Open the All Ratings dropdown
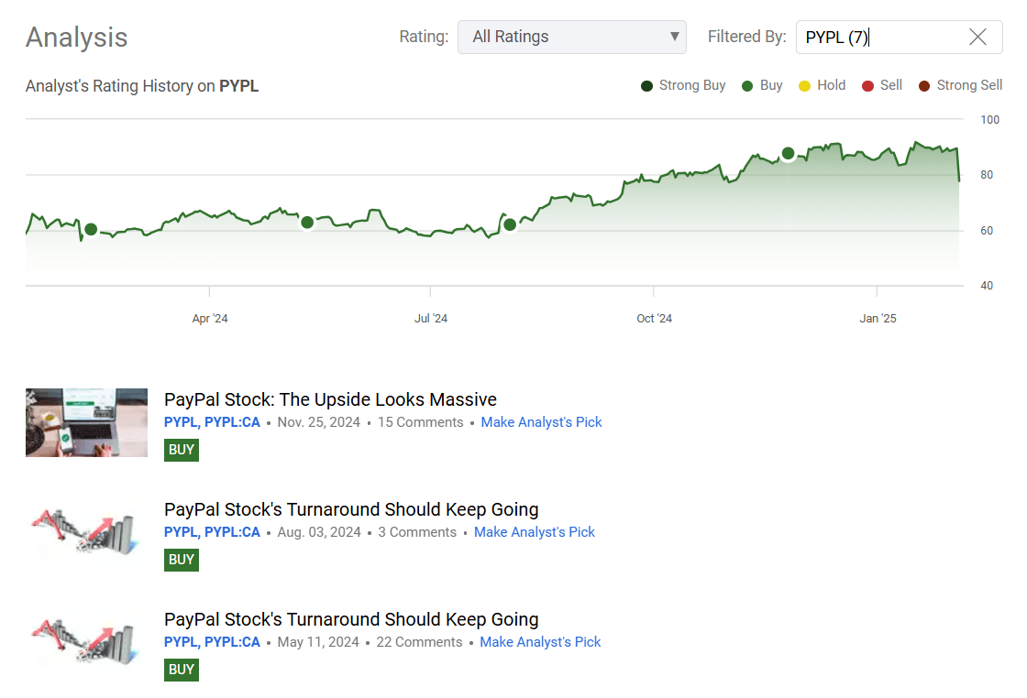This screenshot has width=1027, height=698. pyautogui.click(x=572, y=37)
